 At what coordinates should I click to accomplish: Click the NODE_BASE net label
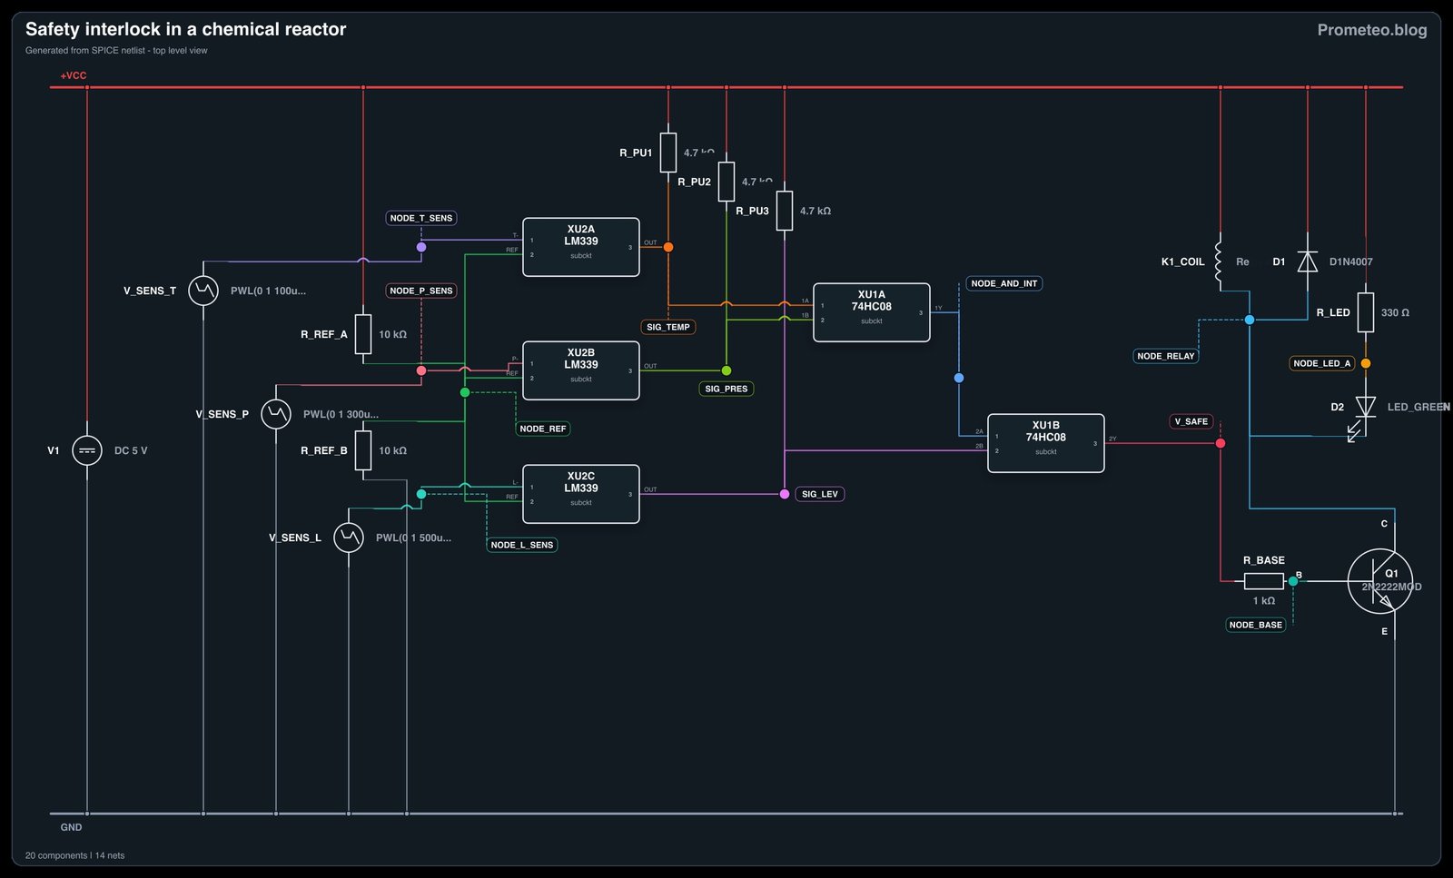pyautogui.click(x=1256, y=625)
